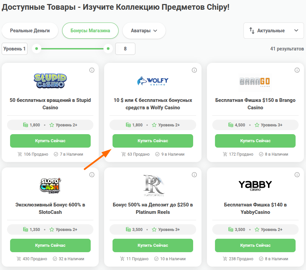Click coins icon next to 4,500 price

231,125
